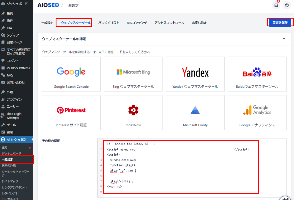Image resolution: width=294 pixels, height=200 pixels.
Task: Click the お問い合わせ envelope icon
Action: point(3,82)
